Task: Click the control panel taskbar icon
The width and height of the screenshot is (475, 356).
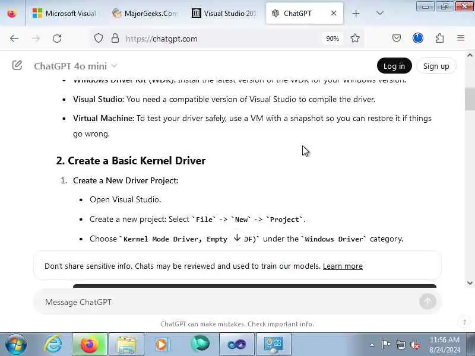Action: [274, 344]
